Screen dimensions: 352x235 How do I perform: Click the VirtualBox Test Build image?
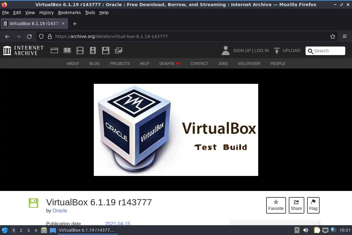click(176, 130)
